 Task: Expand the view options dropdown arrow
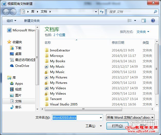pyautogui.click(x=135, y=21)
